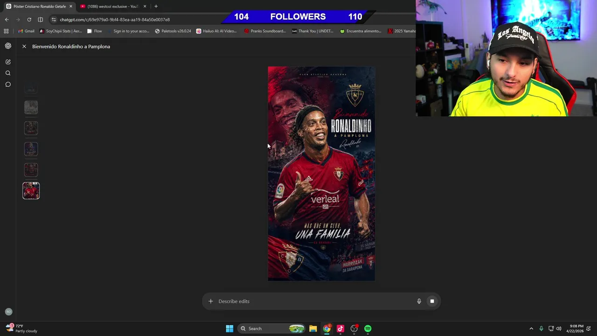Screen dimensions: 597x336
Task: Open the bookmarks apps grid icon
Action: 6,31
